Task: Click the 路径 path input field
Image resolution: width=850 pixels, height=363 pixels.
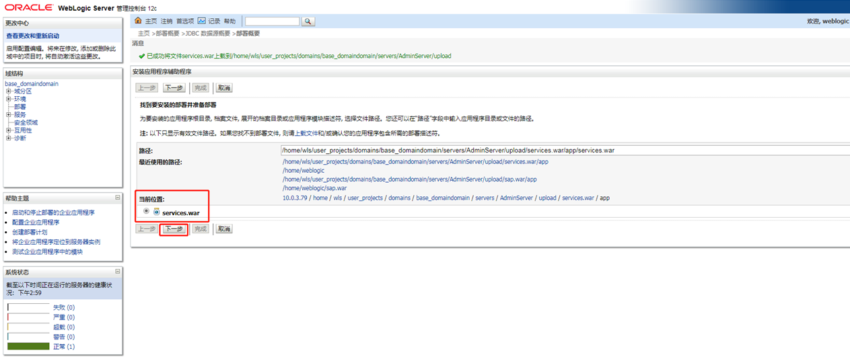Action: [x=565, y=150]
